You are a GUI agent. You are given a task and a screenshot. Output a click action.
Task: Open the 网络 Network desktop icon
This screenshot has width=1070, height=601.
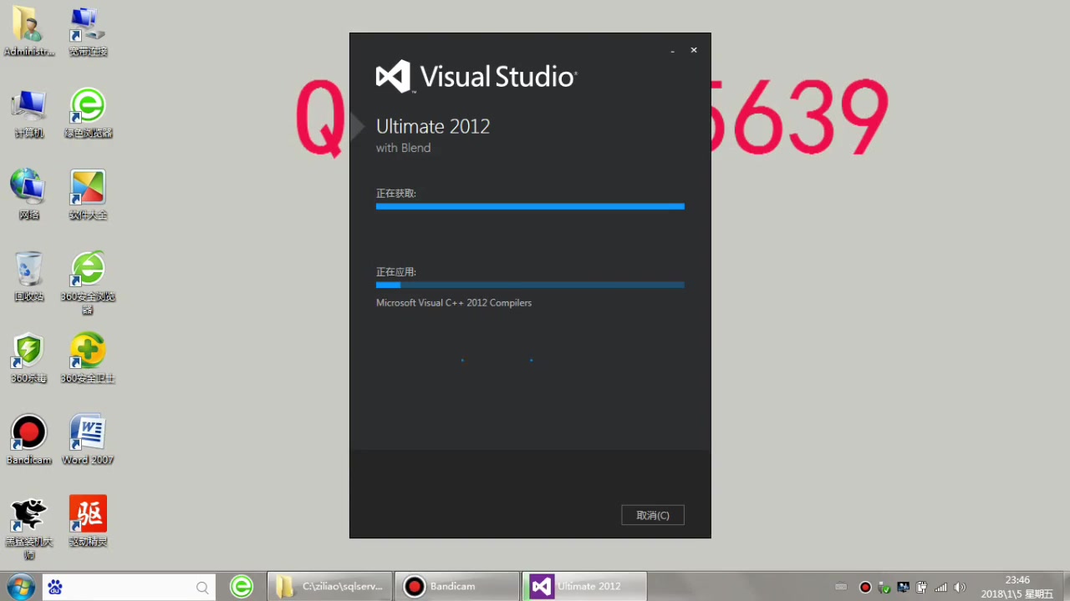pos(29,194)
